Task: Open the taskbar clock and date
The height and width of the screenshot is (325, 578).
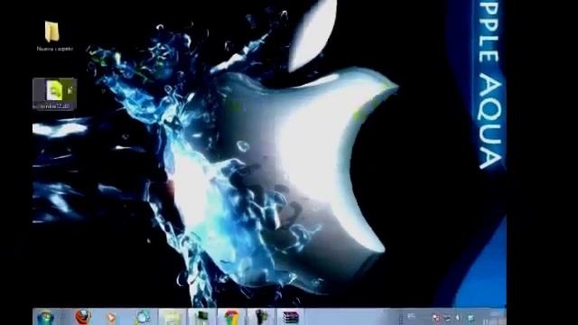Action: pyautogui.click(x=494, y=318)
